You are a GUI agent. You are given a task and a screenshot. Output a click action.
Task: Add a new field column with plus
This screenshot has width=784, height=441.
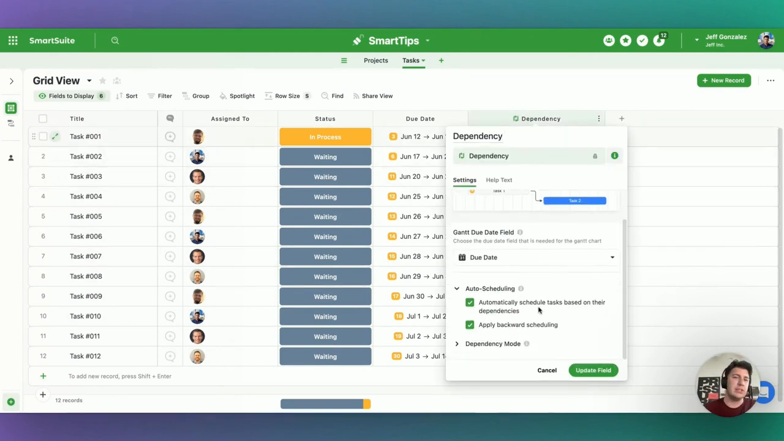[621, 119]
